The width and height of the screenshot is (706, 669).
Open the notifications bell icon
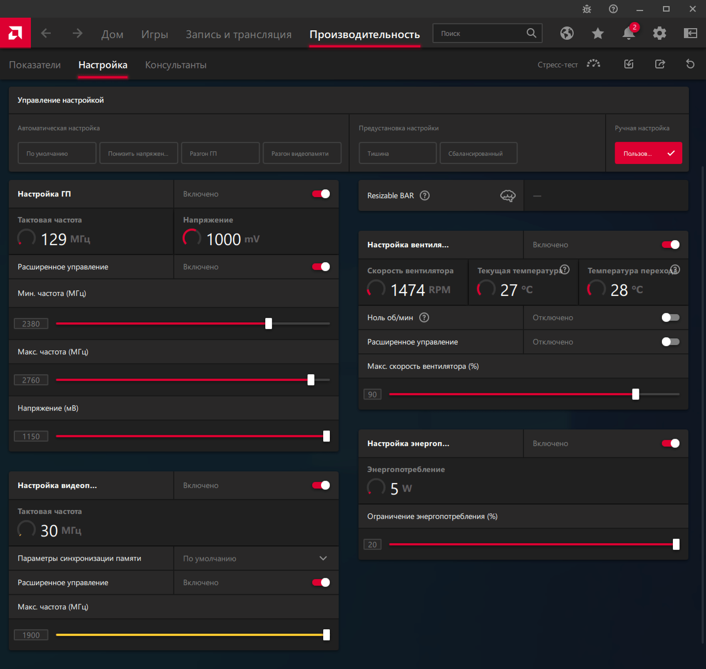628,34
